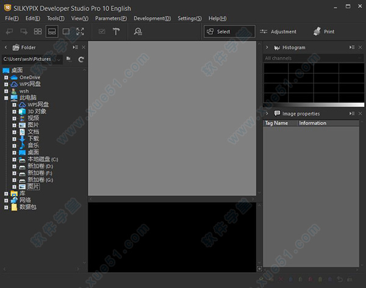Switch to the Adjustment section
The image size is (366, 288).
278,32
